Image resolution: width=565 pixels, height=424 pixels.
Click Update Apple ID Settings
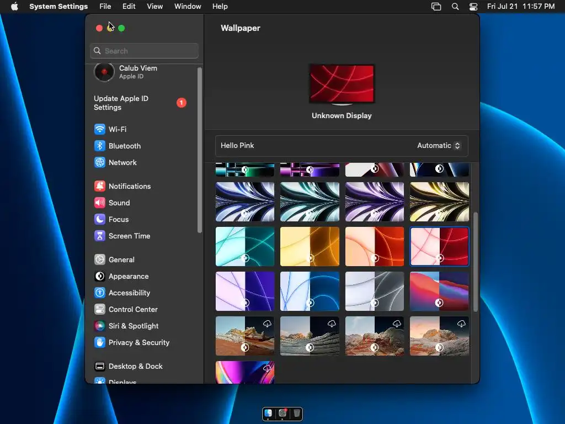[121, 103]
